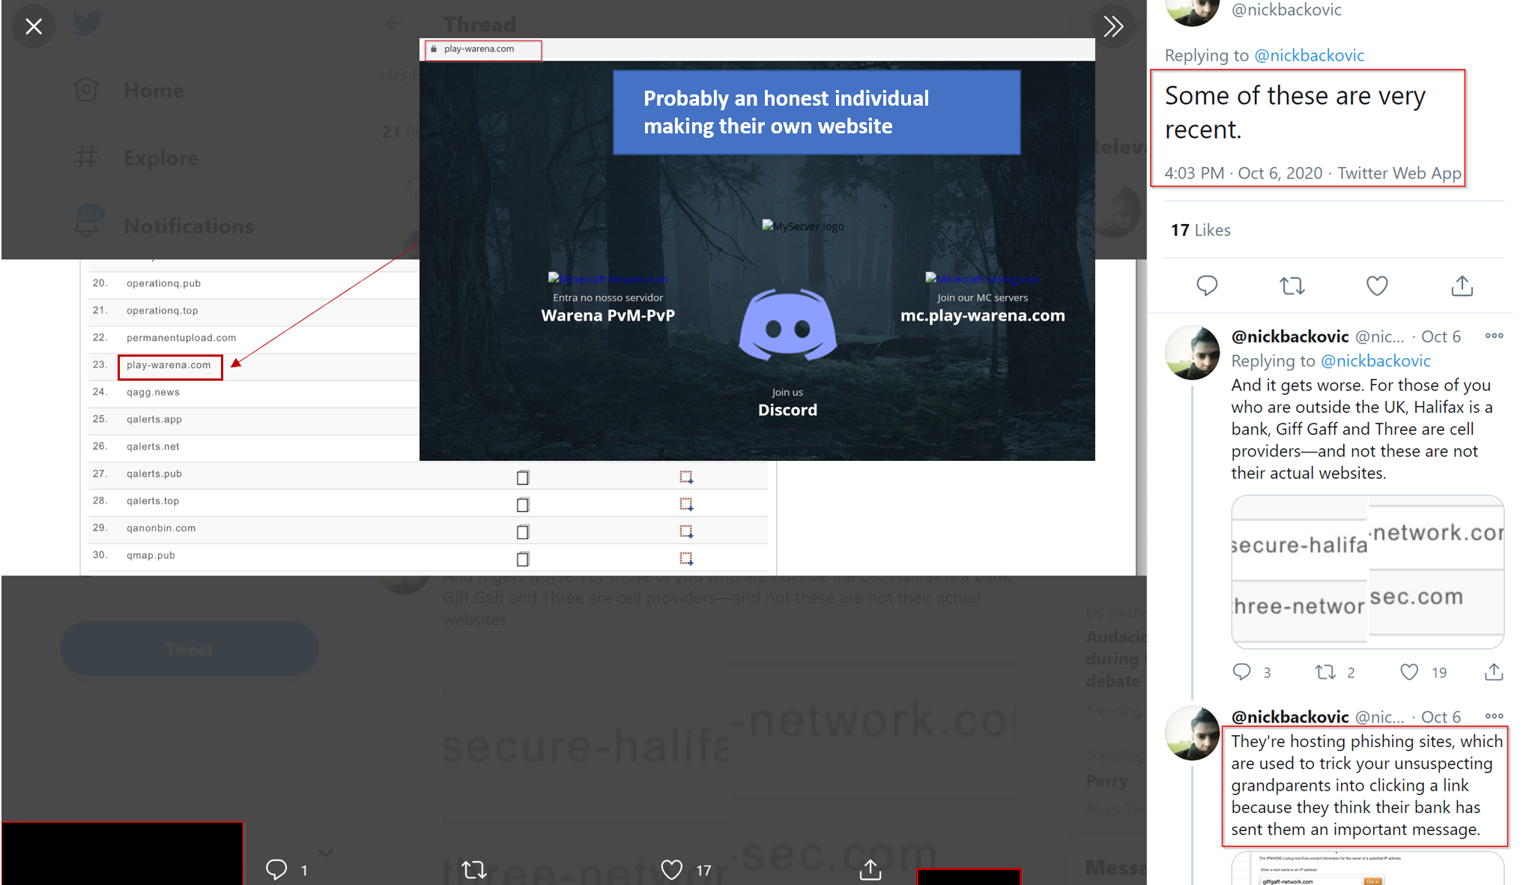Click the copy icon in qanonbin.com row
The height and width of the screenshot is (885, 1529).
click(x=523, y=531)
